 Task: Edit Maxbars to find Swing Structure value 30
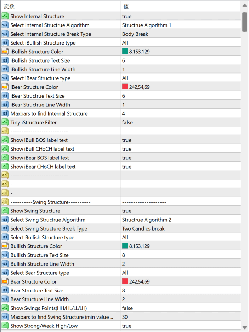pyautogui.click(x=181, y=317)
